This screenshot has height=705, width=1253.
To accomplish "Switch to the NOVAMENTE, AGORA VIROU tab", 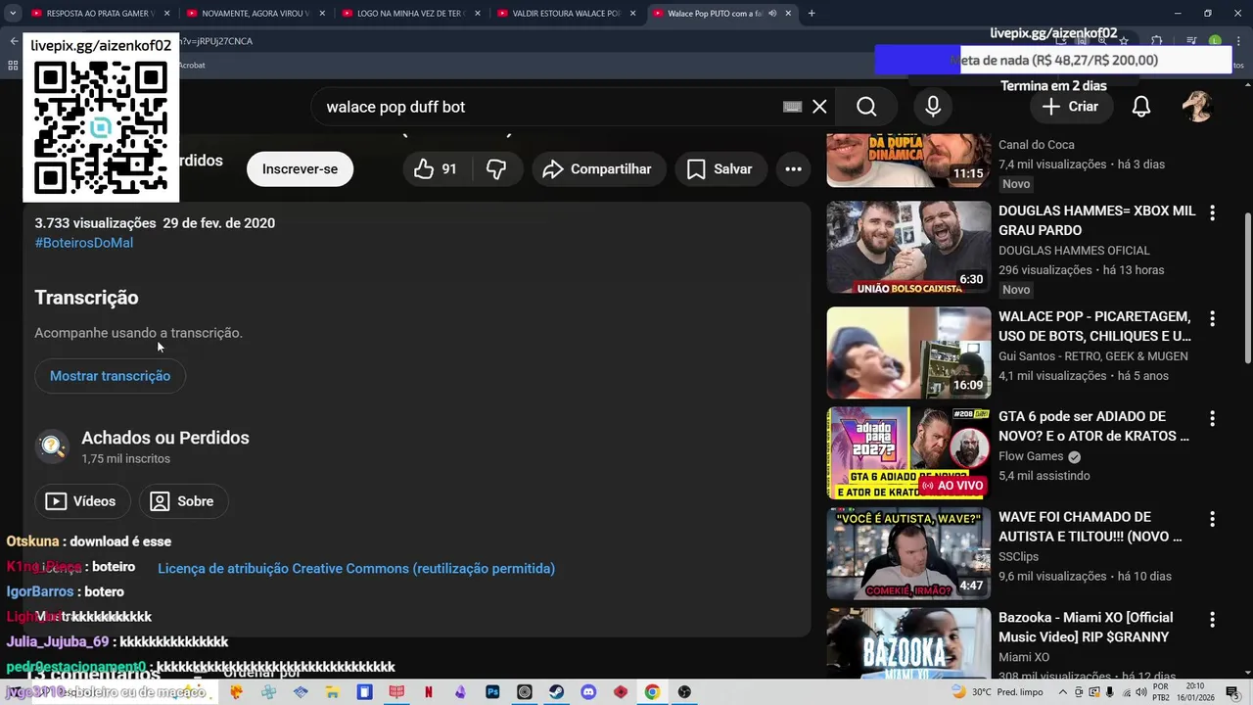I will point(255,14).
